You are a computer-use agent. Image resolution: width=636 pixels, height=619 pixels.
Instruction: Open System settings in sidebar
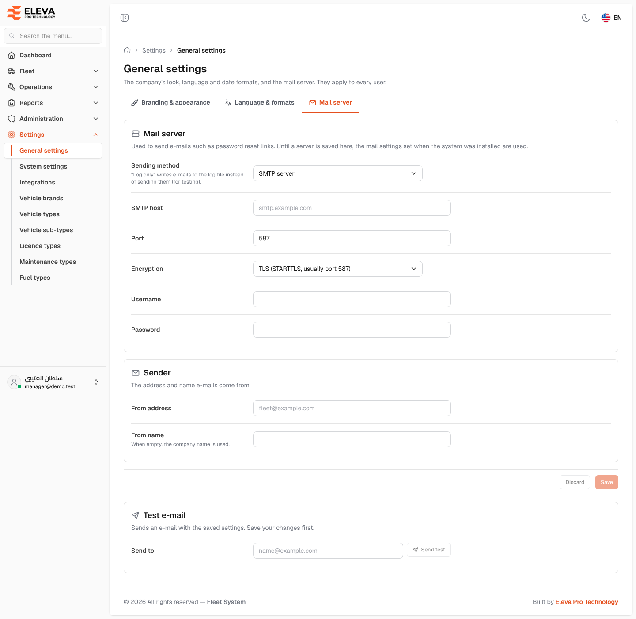[x=43, y=166]
